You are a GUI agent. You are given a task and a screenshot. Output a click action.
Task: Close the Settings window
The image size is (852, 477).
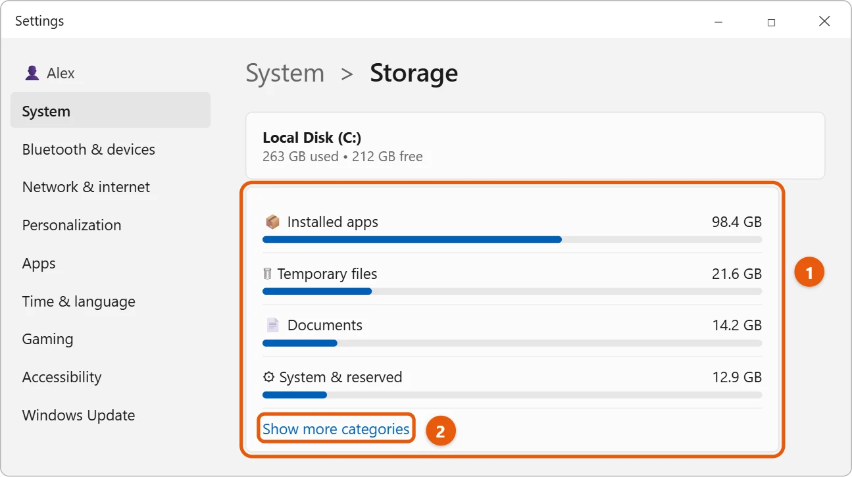click(x=824, y=22)
